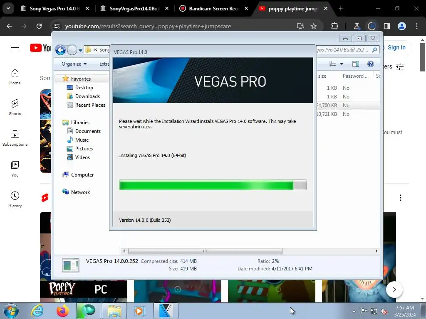The width and height of the screenshot is (426, 319).
Task: Open YouTube Shorts in sidebar
Action: pyautogui.click(x=15, y=108)
